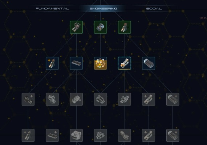207x145 pixels.
Task: Open the flat plate tech in the blue row
Action: 76,63
